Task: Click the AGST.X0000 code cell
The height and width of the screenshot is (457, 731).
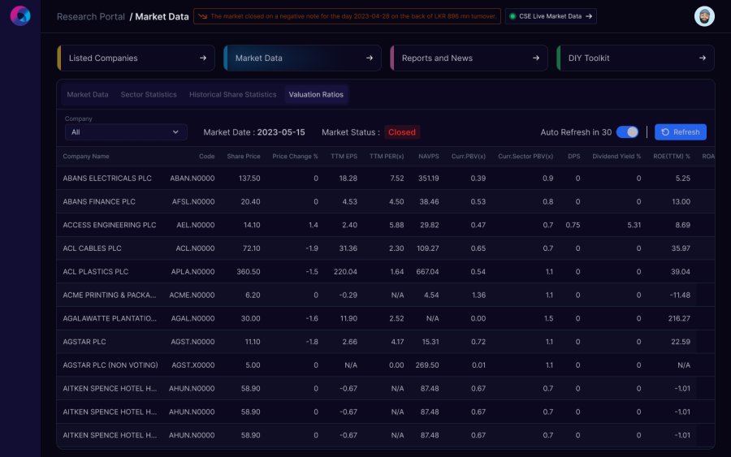Action: pos(193,364)
